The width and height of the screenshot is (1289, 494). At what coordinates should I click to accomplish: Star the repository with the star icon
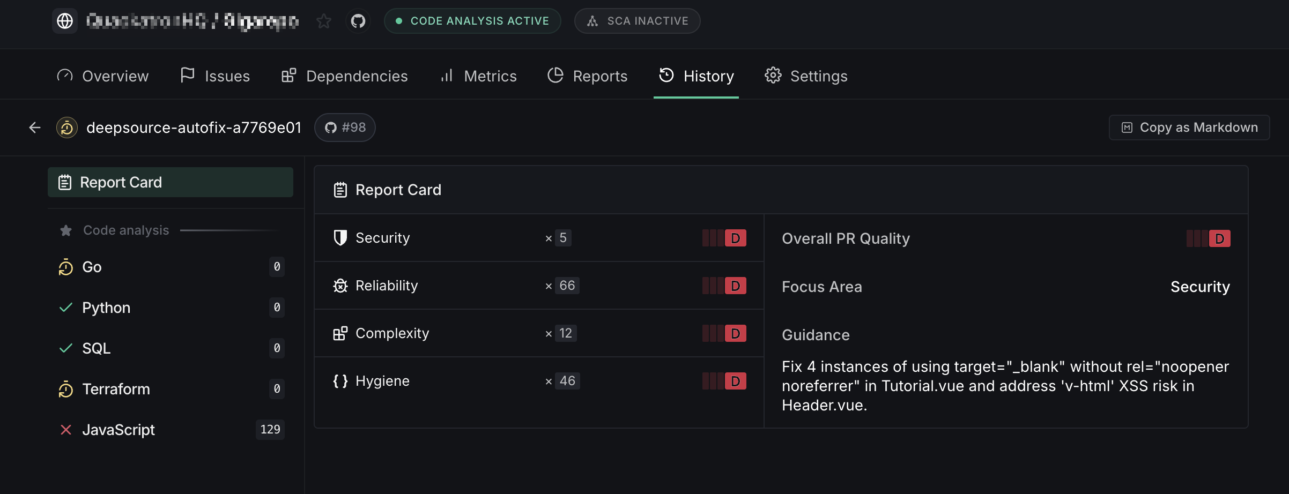(x=324, y=21)
